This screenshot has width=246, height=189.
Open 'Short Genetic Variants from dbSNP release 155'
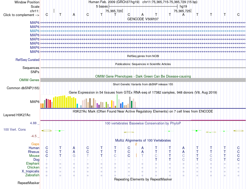(143, 84)
